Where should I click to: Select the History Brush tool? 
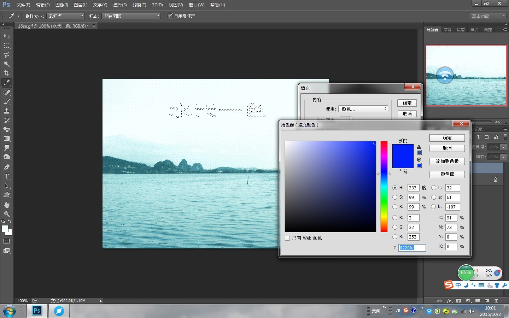pyautogui.click(x=7, y=120)
